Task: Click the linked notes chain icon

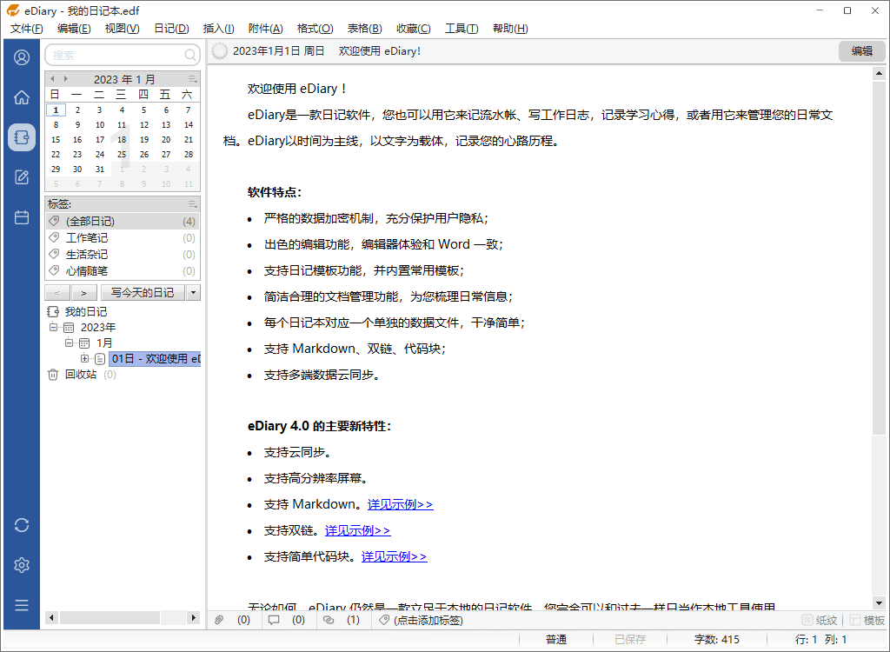Action: (329, 620)
